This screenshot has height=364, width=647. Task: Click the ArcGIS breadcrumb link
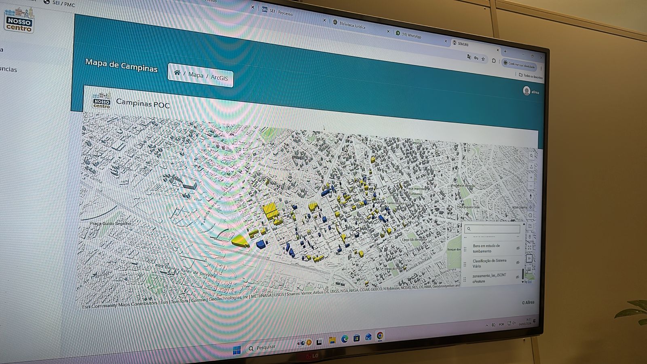point(219,78)
